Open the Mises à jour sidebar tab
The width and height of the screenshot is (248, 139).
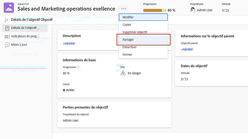[x=25, y=45]
